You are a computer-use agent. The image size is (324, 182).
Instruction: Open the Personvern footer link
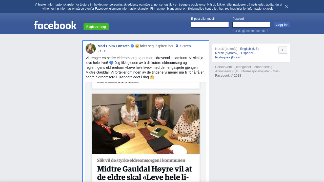[224, 67]
